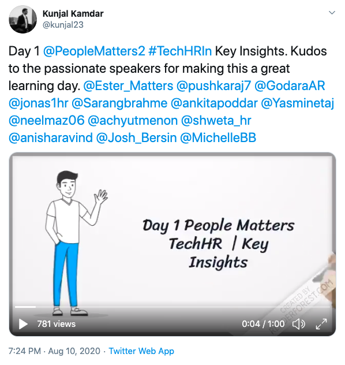Mute the video using the speaker icon

[x=299, y=324]
